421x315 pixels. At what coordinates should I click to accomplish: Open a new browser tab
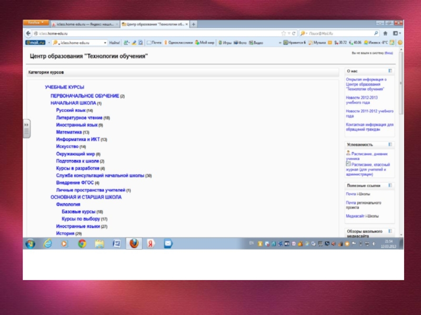tap(194, 24)
